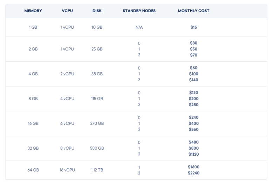
Task: Click the $200 price in 8 GB row
Action: point(193,99)
